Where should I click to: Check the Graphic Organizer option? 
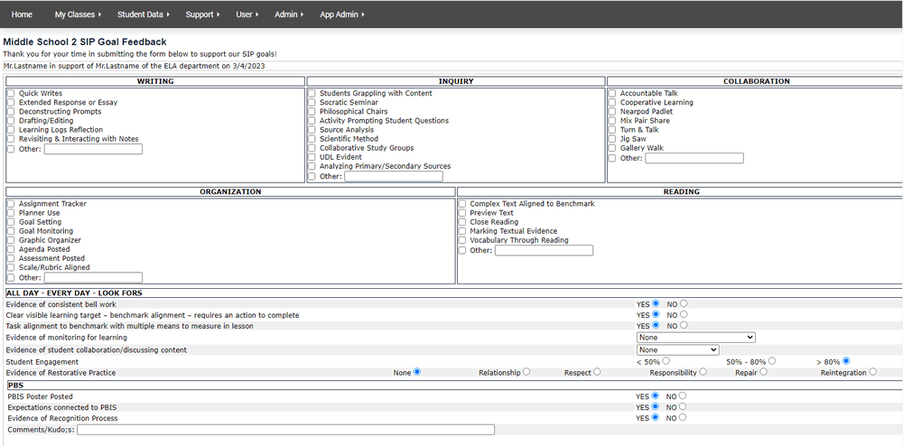(x=11, y=241)
